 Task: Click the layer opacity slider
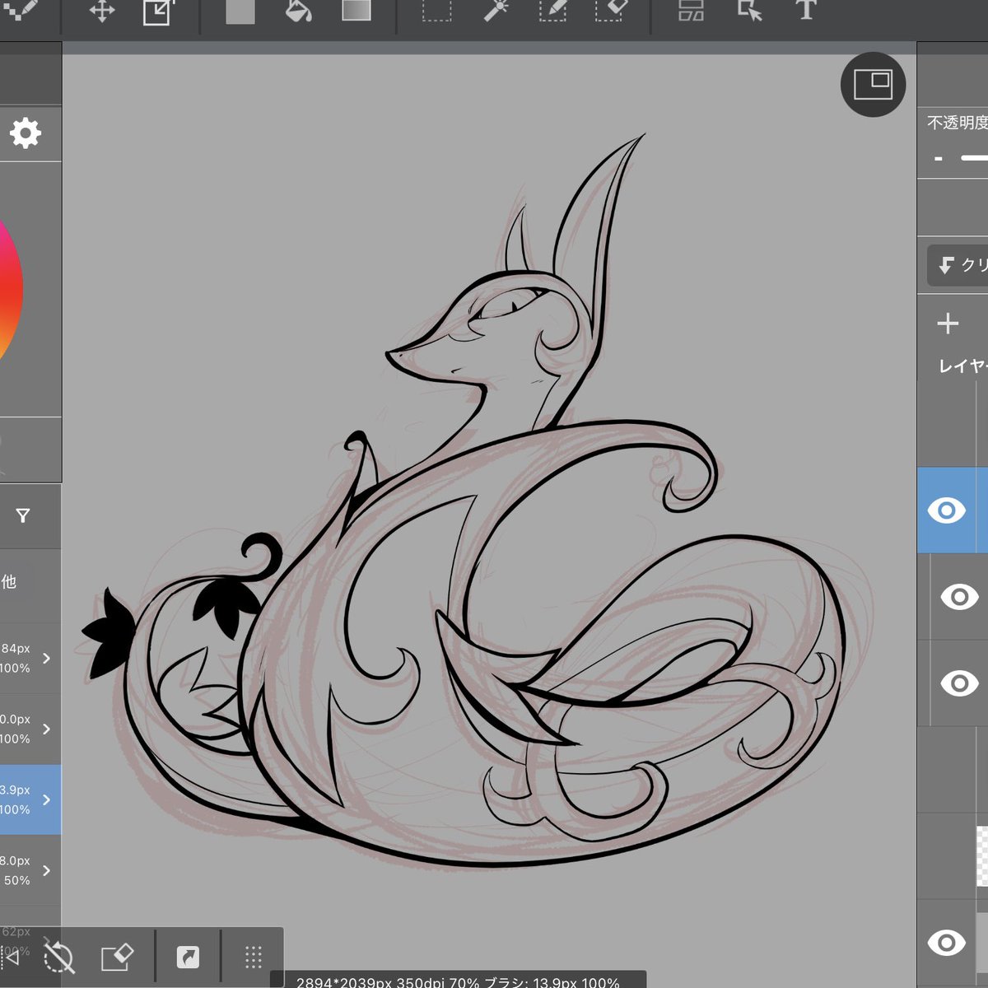974,157
